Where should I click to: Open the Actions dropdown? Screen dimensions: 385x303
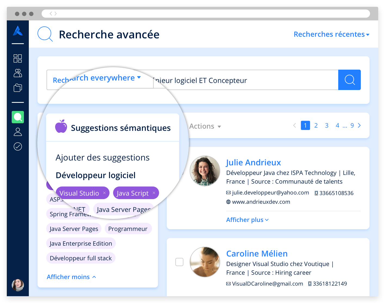(205, 126)
